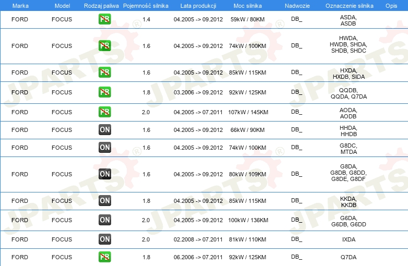408x266 pixels.
Task: Click the Marka column header
Action: [20, 6]
